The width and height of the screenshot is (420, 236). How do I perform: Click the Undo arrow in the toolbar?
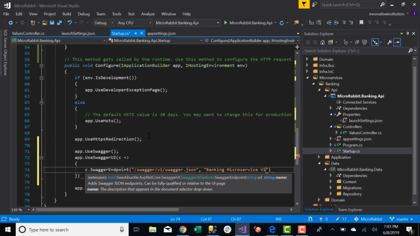point(70,23)
